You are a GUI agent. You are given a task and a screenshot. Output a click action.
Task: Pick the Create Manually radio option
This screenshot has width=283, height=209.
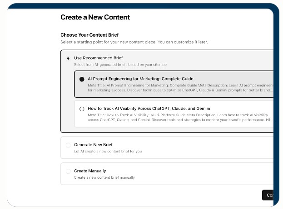click(x=68, y=171)
